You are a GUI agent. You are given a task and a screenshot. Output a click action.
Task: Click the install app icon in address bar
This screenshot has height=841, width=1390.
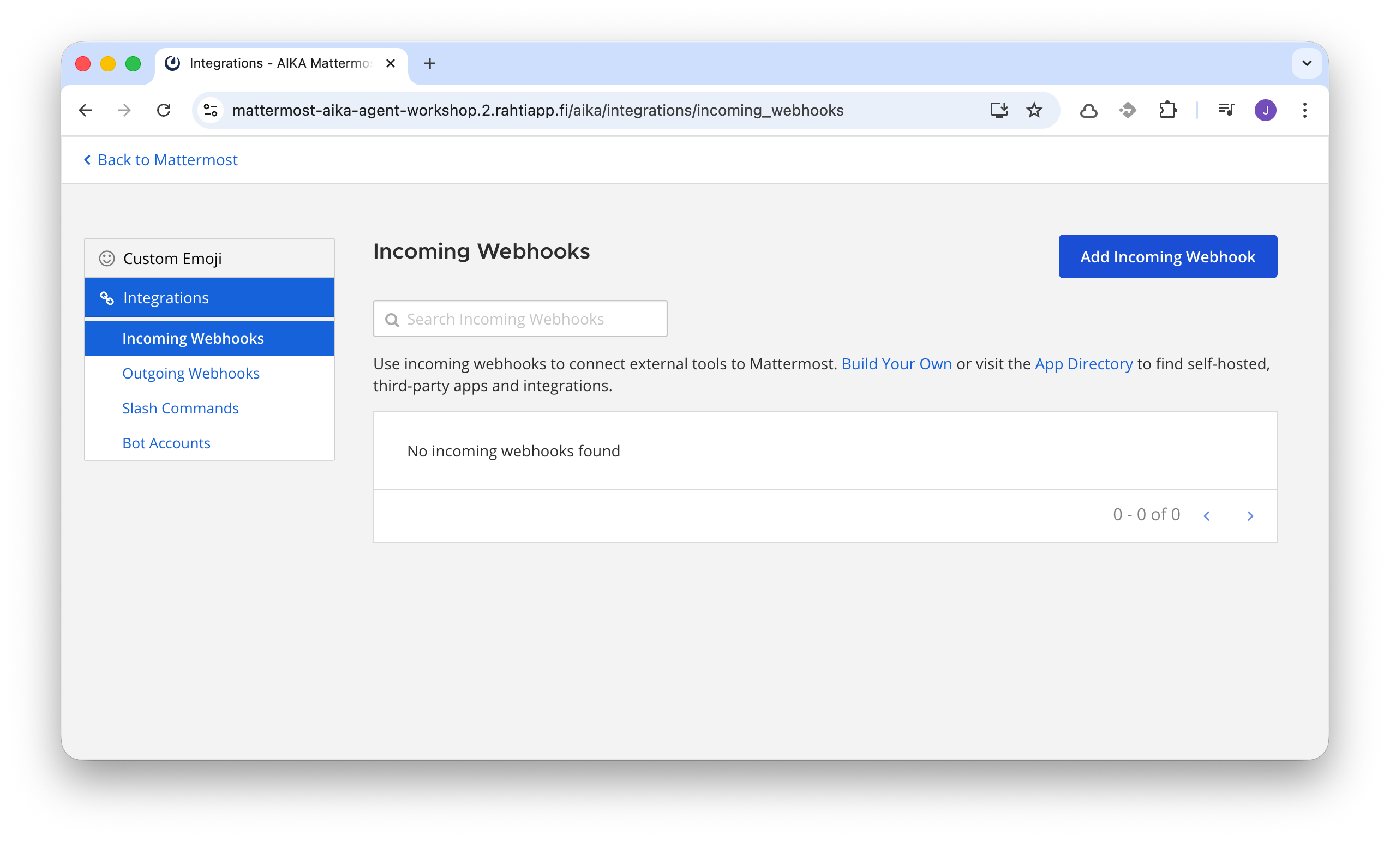click(998, 110)
